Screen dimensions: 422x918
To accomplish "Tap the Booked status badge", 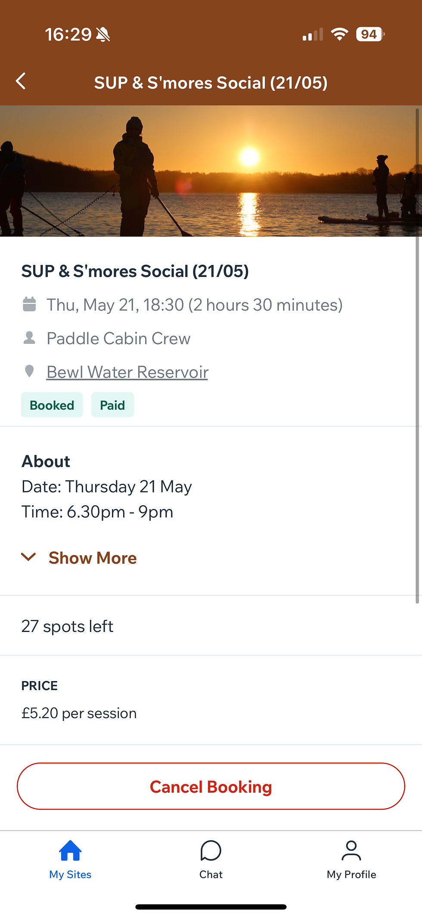I will (x=52, y=405).
